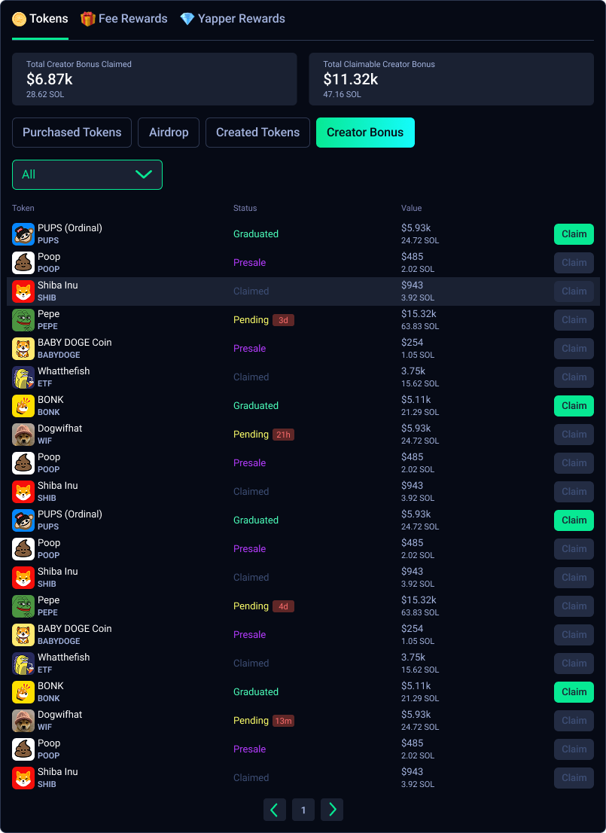
Task: Select page number 1 in pagination
Action: click(x=303, y=810)
